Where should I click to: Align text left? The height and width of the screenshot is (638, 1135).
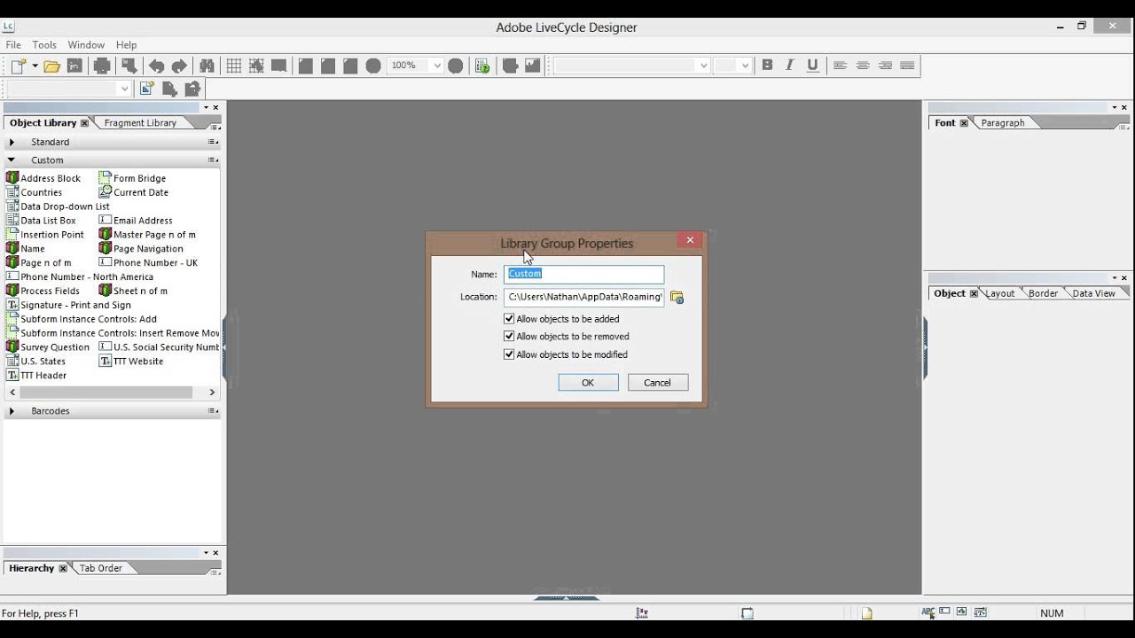click(x=840, y=65)
